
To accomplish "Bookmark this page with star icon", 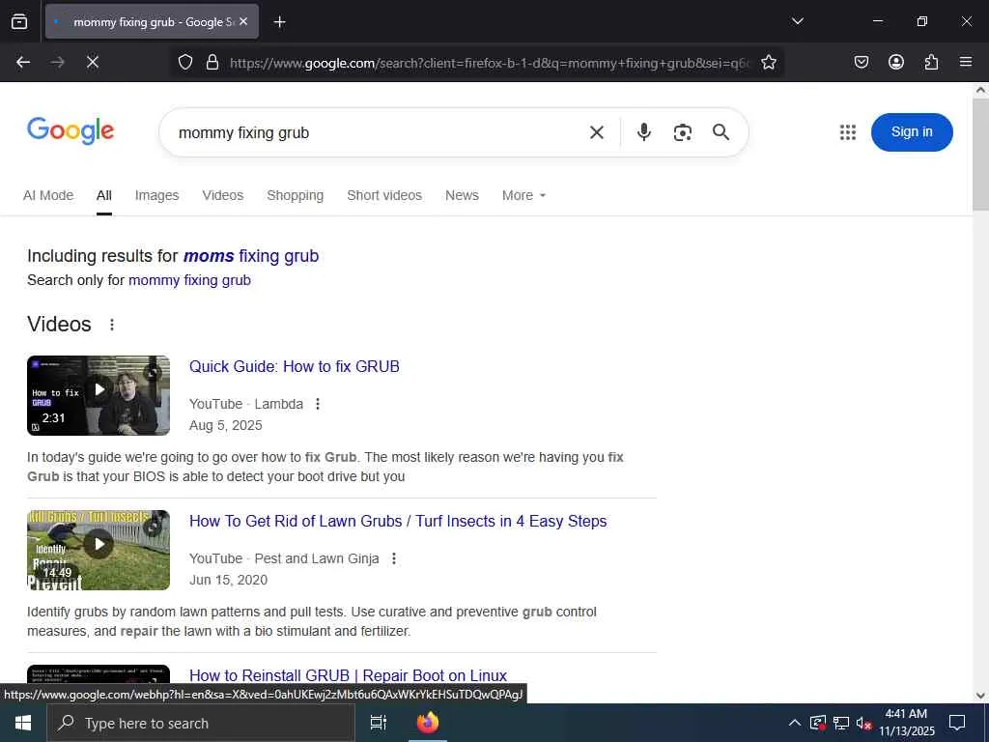I will pyautogui.click(x=768, y=62).
